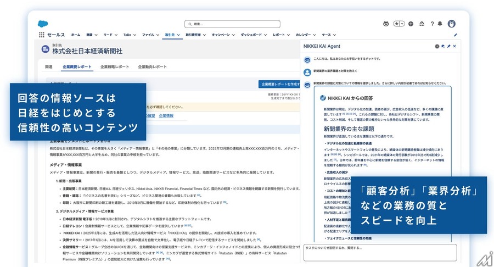Follow the 企業情報 link
494x267 pixels.
pyautogui.click(x=166, y=116)
